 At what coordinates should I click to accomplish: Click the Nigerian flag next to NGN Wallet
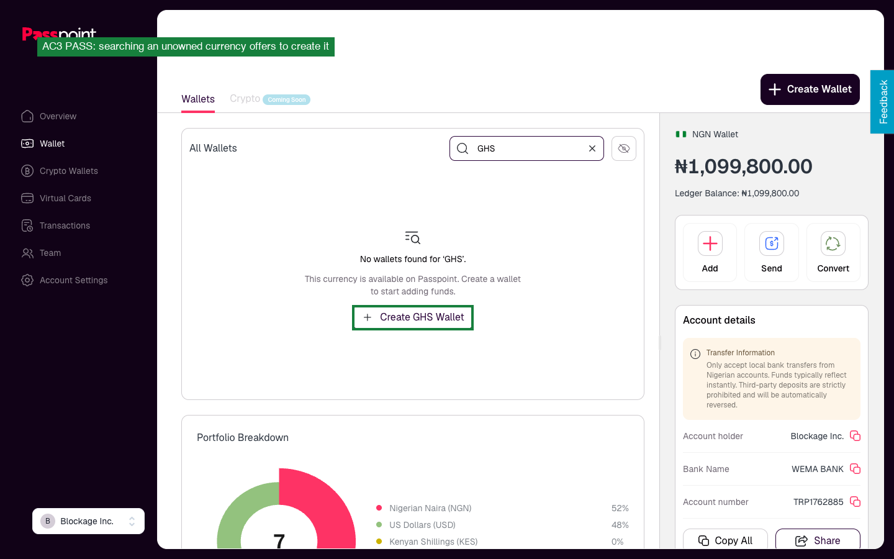pos(681,134)
